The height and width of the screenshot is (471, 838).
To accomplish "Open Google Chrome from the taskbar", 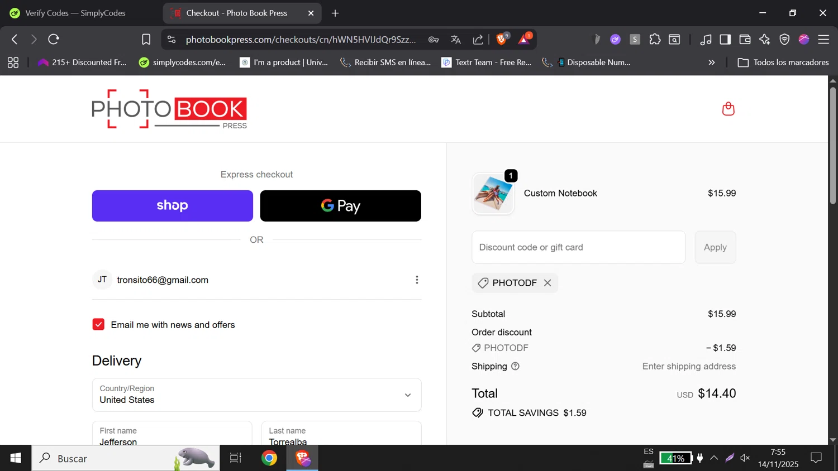I will (269, 458).
